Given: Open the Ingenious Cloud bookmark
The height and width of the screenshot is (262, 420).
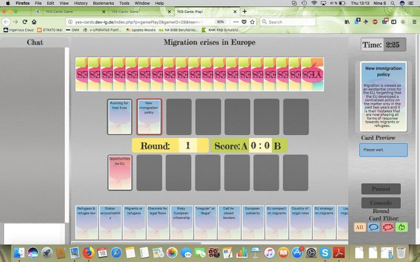Looking at the screenshot, I should (19, 30).
